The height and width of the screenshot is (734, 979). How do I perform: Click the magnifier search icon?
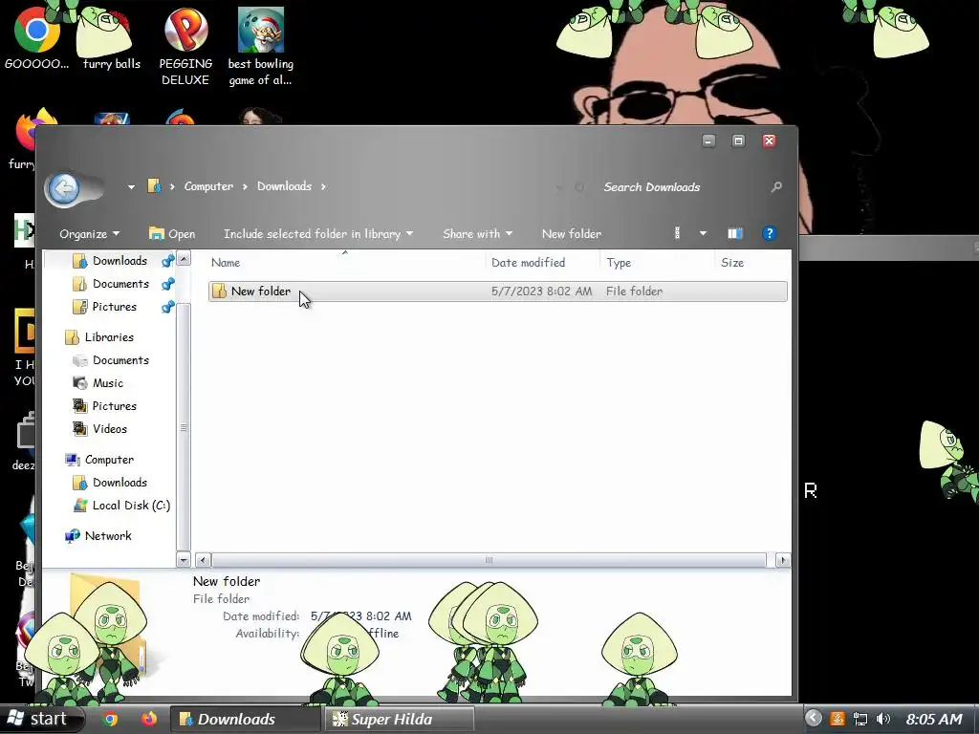(776, 186)
